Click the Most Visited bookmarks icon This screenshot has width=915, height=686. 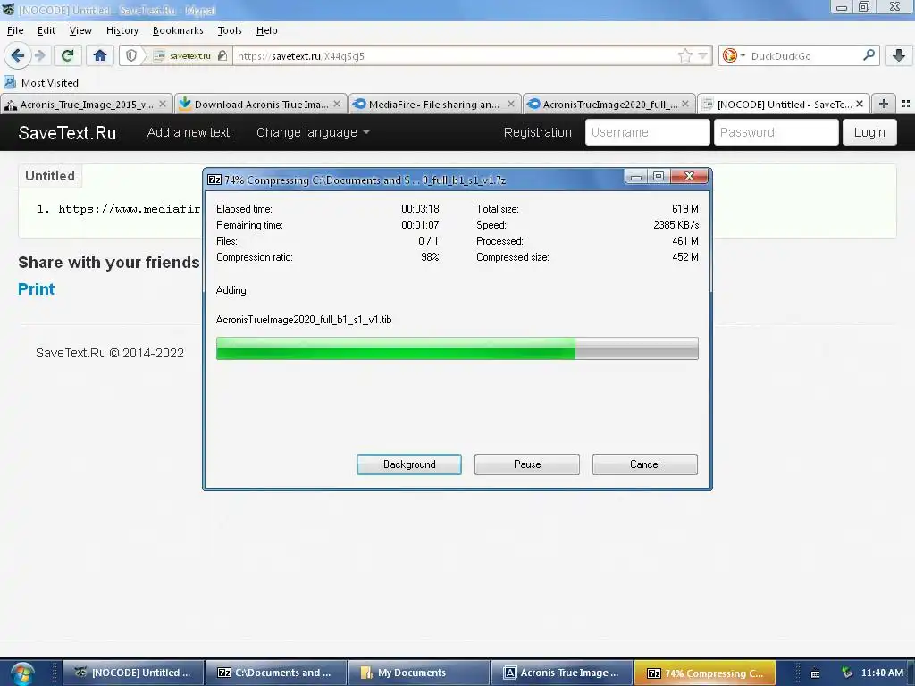click(x=10, y=82)
